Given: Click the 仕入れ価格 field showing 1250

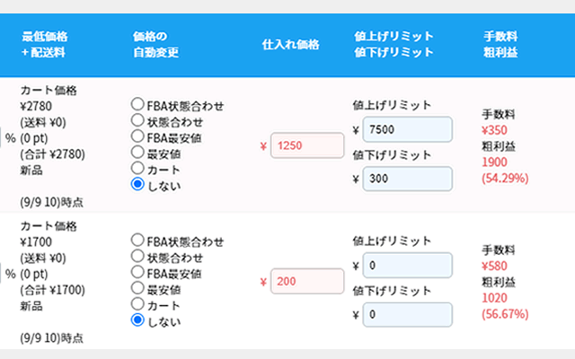Looking at the screenshot, I should (x=307, y=145).
